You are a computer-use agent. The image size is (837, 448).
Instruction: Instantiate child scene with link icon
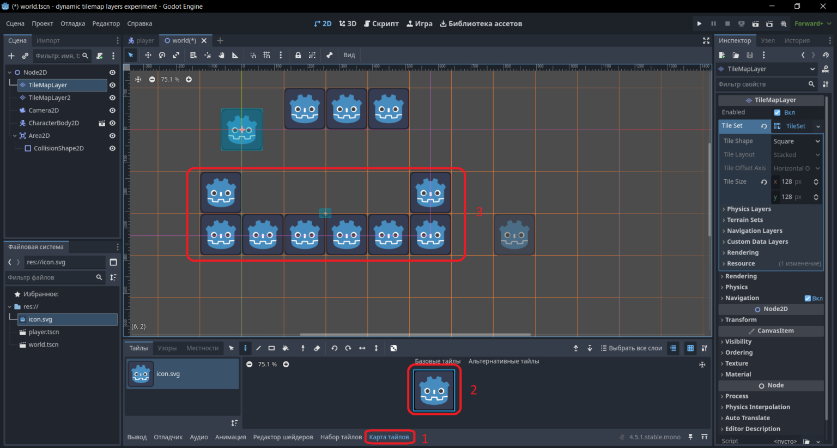25,56
